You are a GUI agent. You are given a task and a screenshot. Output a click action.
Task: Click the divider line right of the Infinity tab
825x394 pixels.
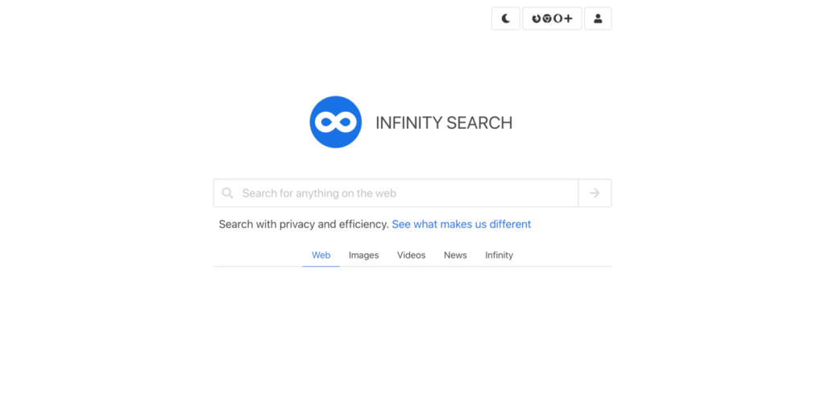564,266
